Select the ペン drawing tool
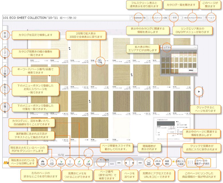 tap(79, 162)
